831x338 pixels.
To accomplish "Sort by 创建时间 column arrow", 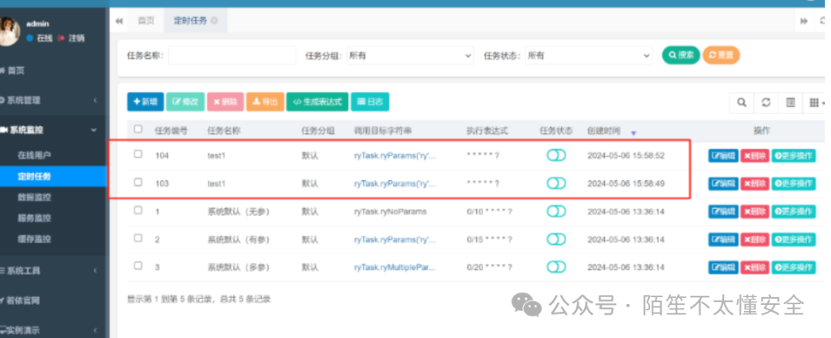I will tap(633, 132).
